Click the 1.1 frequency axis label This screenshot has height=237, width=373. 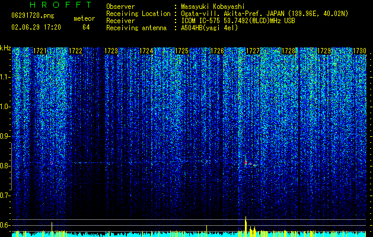click(x=5, y=77)
